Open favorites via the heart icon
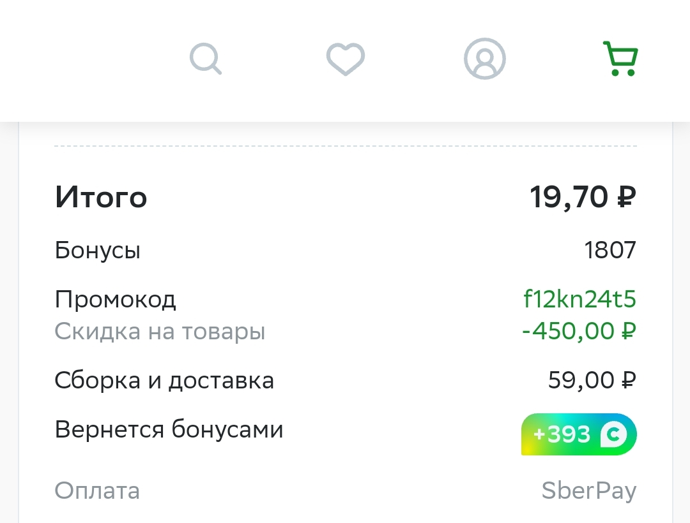 coord(346,59)
